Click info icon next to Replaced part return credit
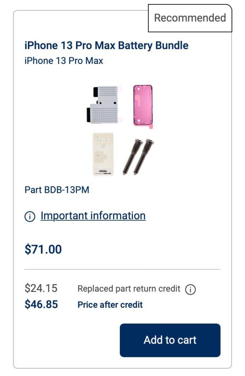The image size is (245, 376). (x=190, y=290)
